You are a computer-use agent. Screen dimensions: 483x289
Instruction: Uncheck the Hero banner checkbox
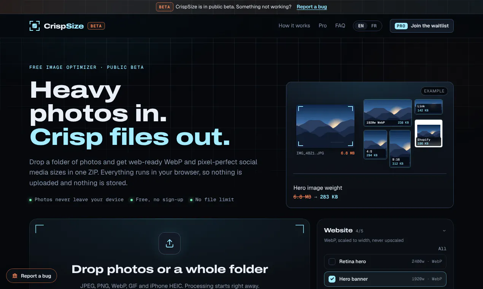click(332, 279)
